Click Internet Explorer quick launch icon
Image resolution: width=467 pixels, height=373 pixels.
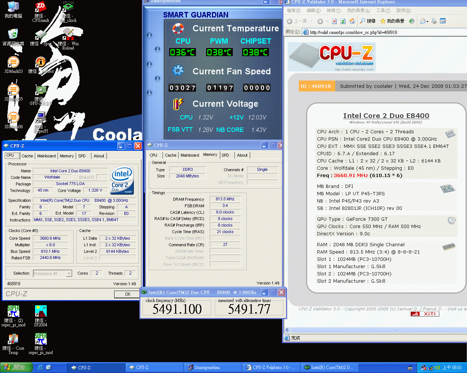click(x=40, y=368)
